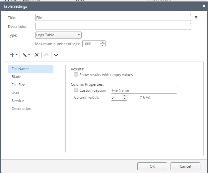This screenshot has height=173, width=208.
Task: Select the File Name column in the list
Action: pyautogui.click(x=31, y=69)
